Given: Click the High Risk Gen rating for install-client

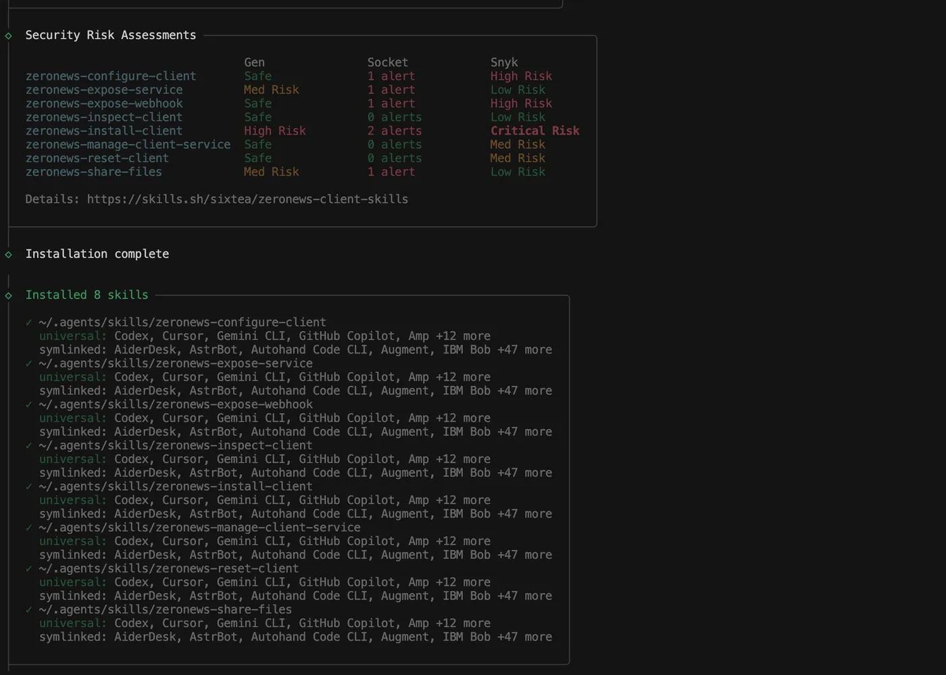Looking at the screenshot, I should [x=275, y=131].
